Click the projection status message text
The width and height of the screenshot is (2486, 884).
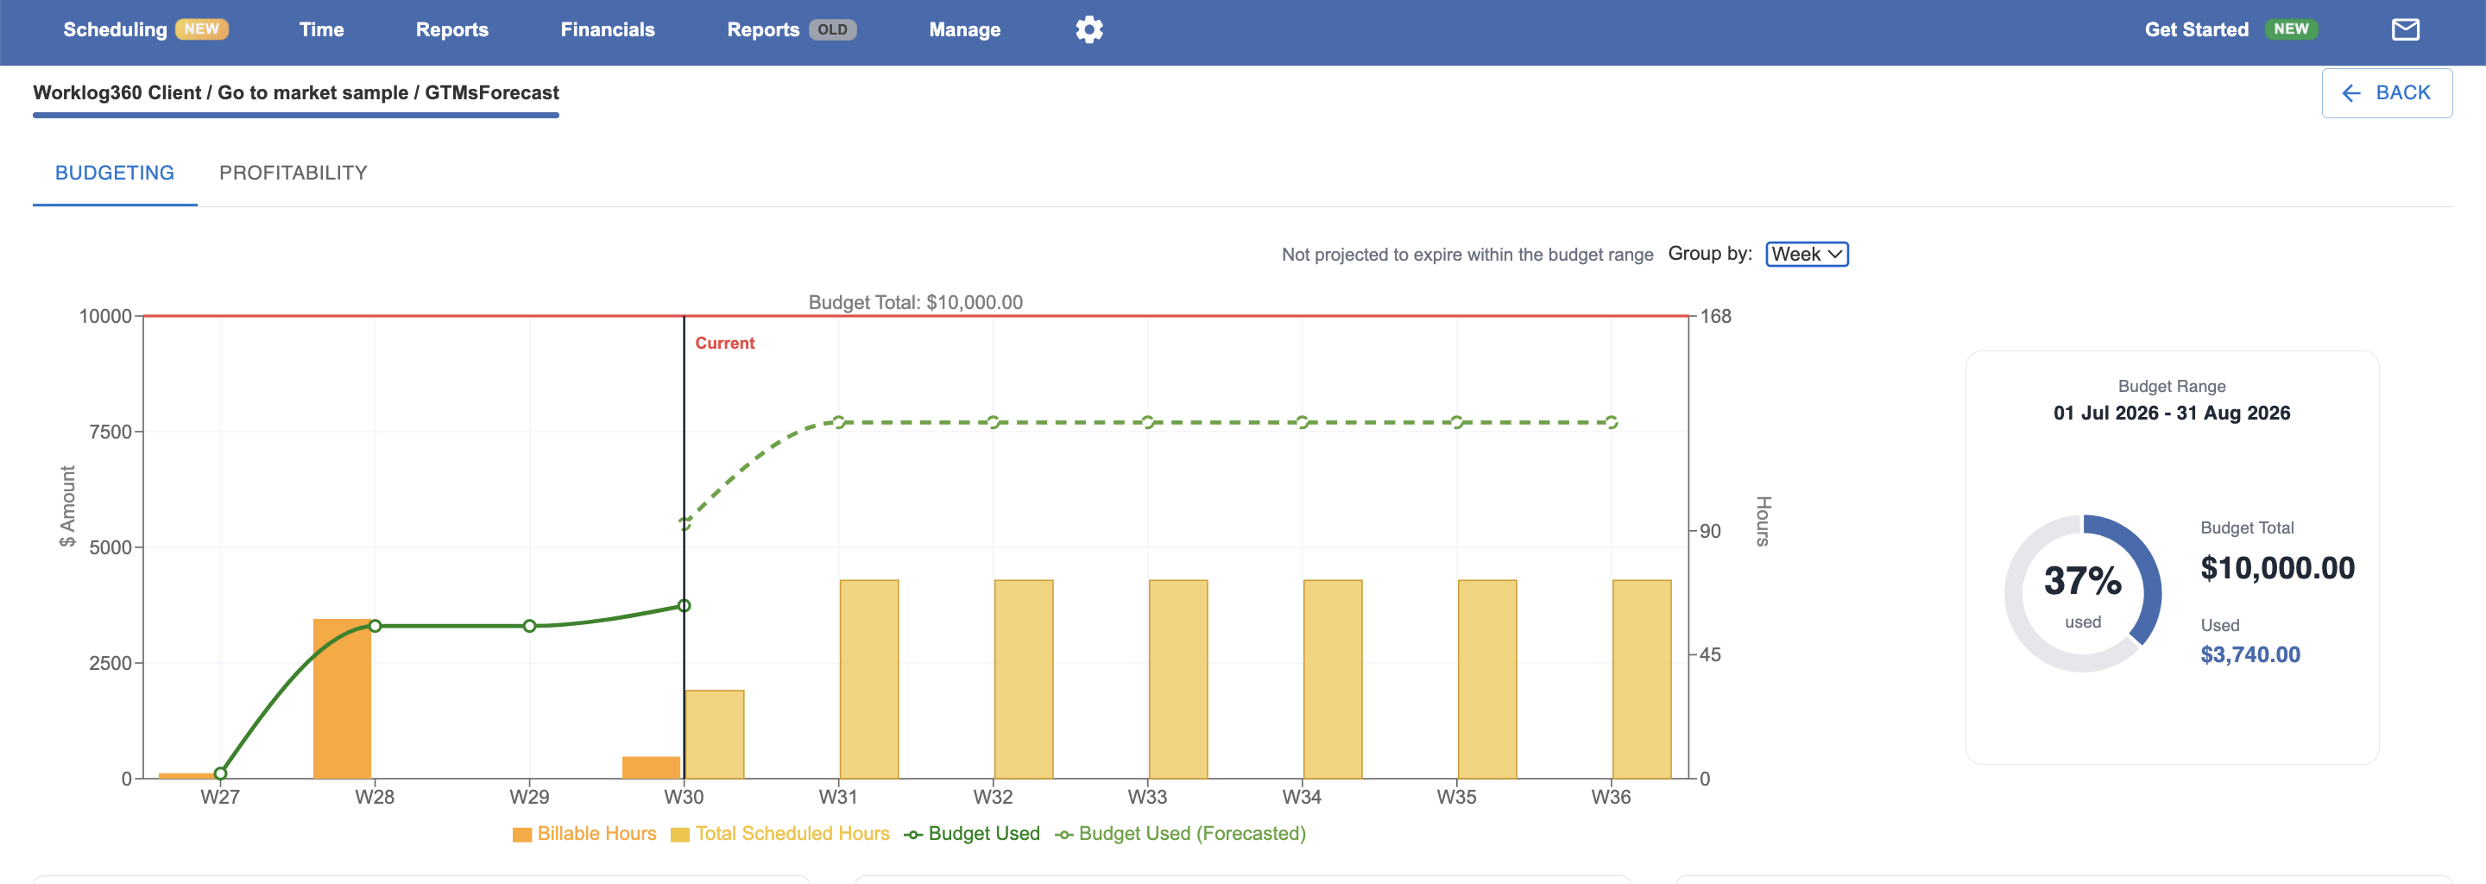1467,255
